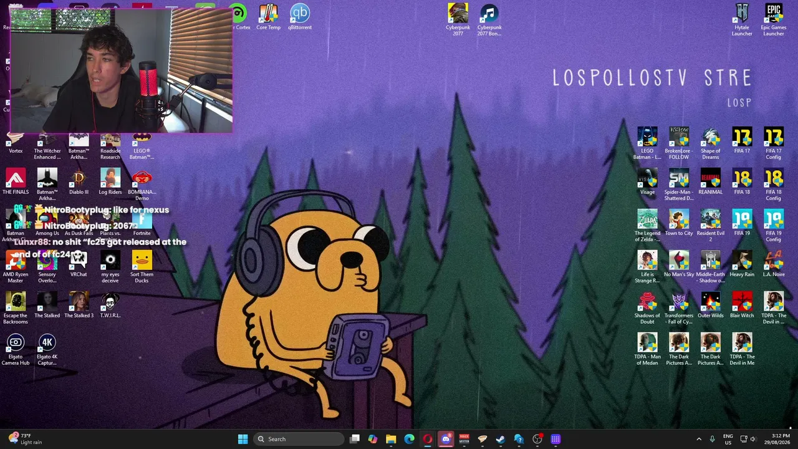Launch qBittorrent from the desktop
Screen dimensions: 798x449
pos(300,17)
